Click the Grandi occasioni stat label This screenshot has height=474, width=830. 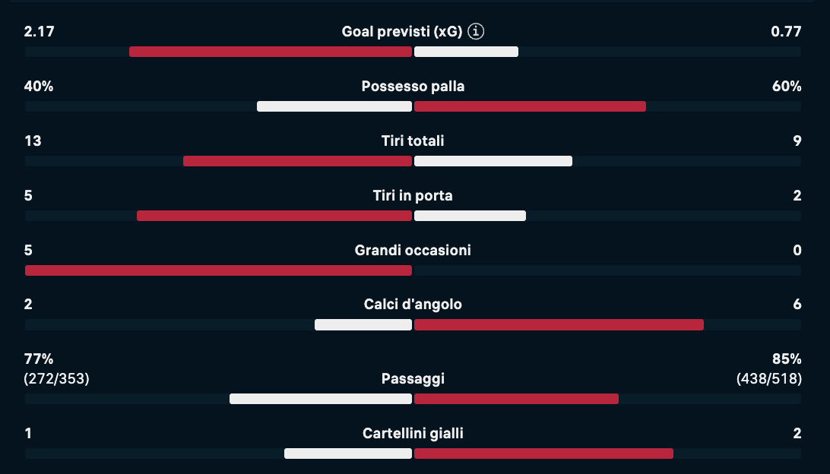[x=413, y=251]
